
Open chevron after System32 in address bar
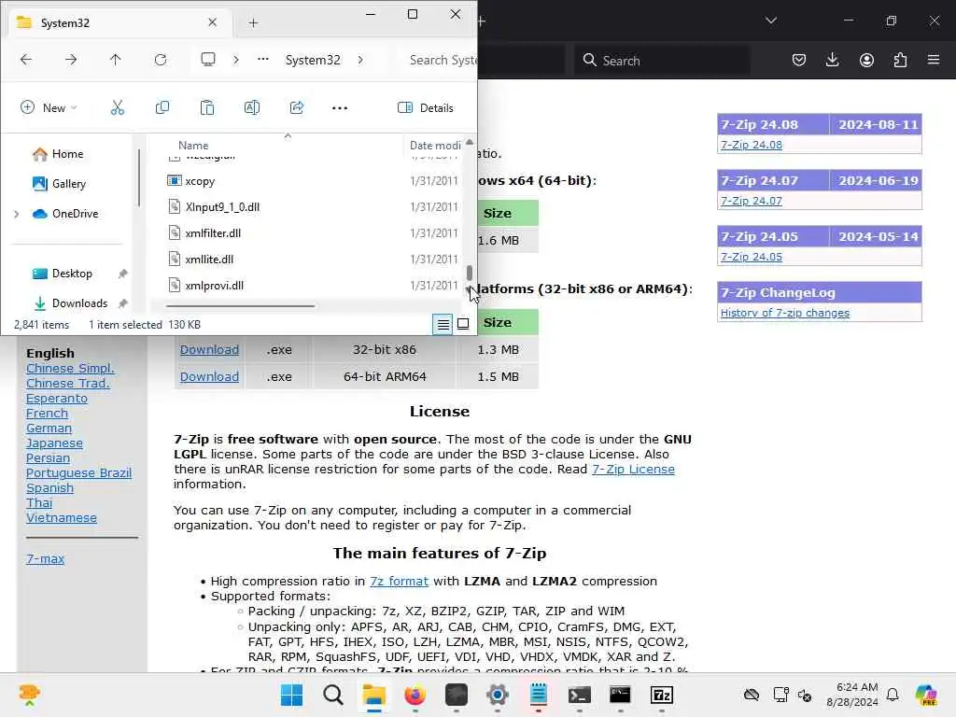pos(360,60)
